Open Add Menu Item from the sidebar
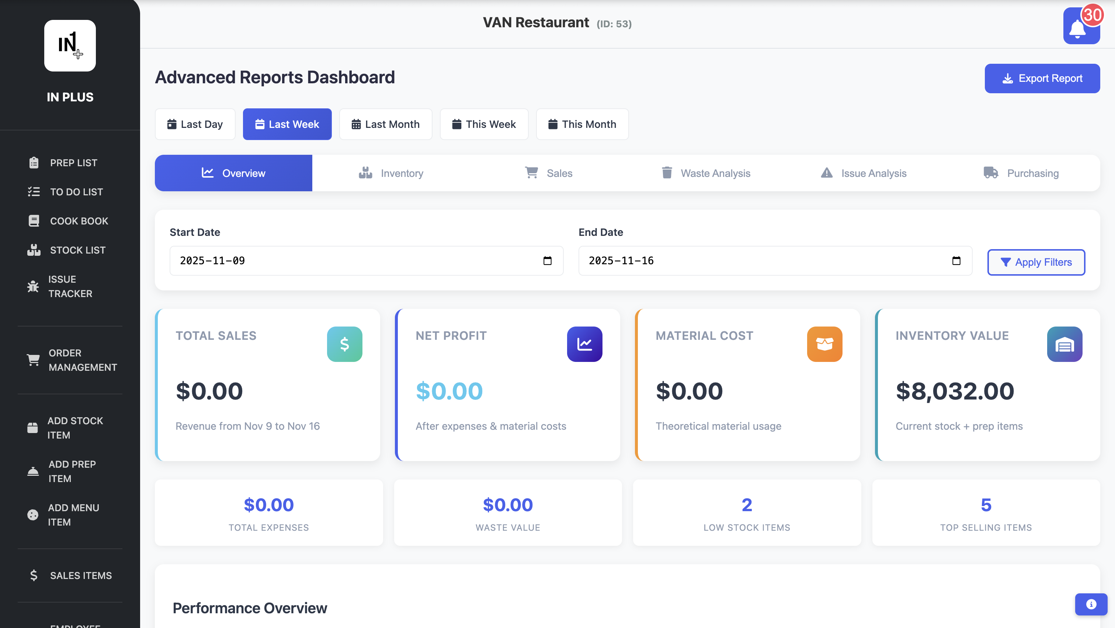 (x=74, y=515)
